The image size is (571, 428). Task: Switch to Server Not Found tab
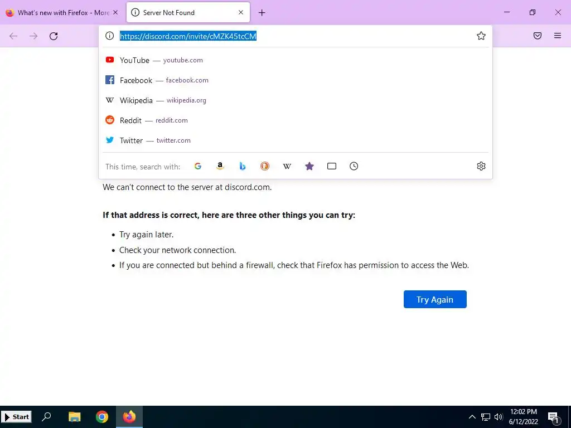point(188,13)
